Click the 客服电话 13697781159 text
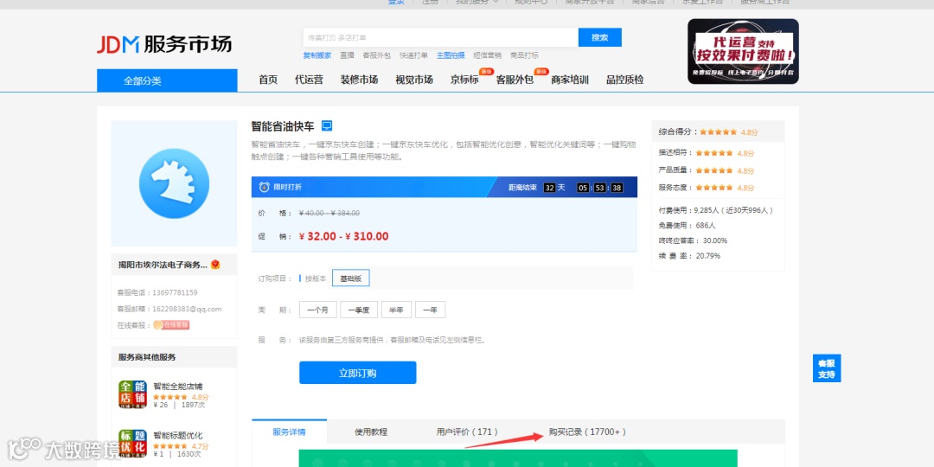Screen dimensions: 934x467 (x=157, y=292)
